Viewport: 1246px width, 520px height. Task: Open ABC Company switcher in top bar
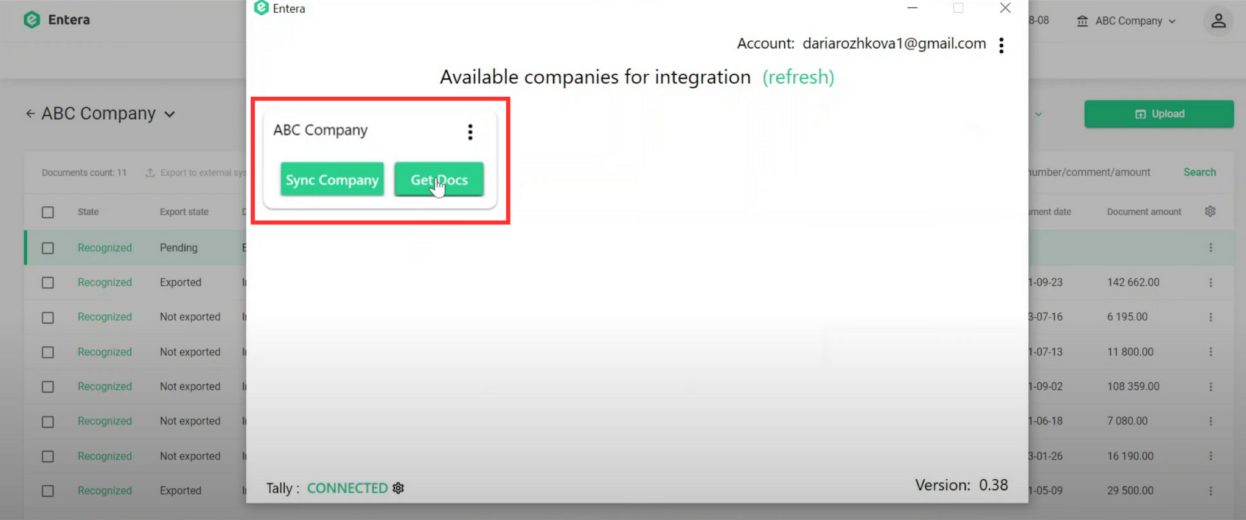point(1127,21)
